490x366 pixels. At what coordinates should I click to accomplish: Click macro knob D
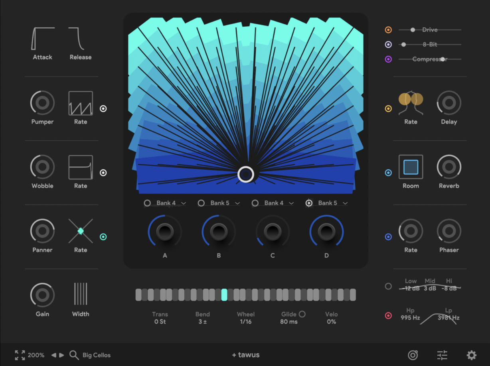point(326,231)
